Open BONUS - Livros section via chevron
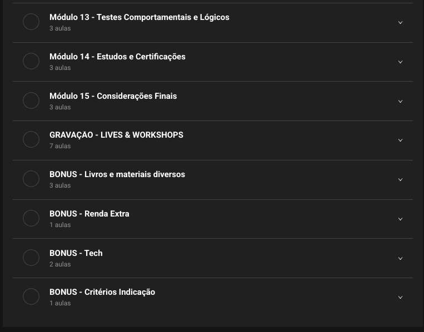The image size is (424, 332). pyautogui.click(x=400, y=180)
